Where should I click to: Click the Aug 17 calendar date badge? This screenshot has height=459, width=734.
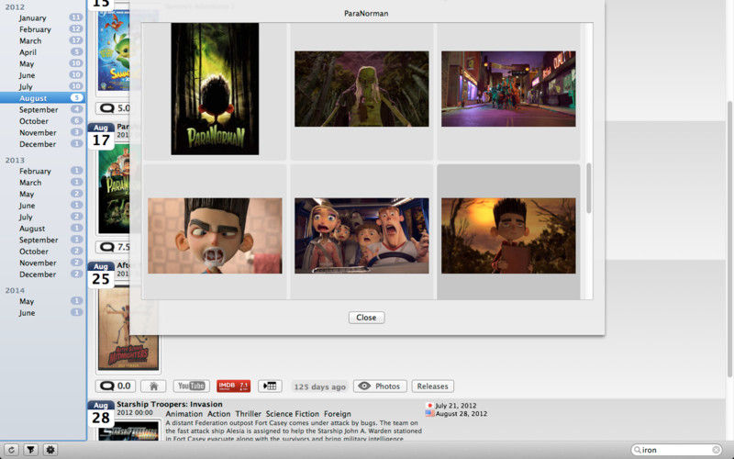click(101, 136)
